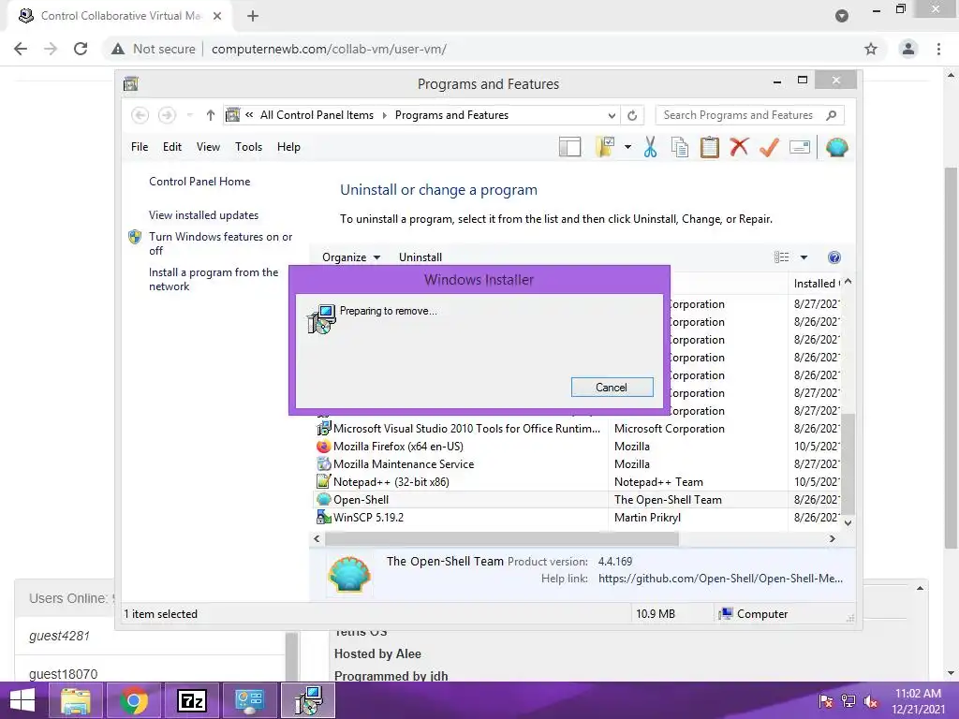
Task: Open the Edit menu
Action: point(172,147)
